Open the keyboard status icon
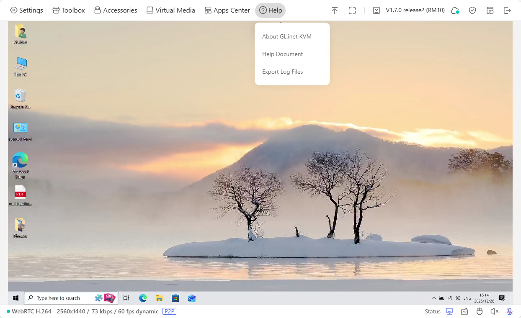Viewport: 521px width, 318px height. pos(464,311)
